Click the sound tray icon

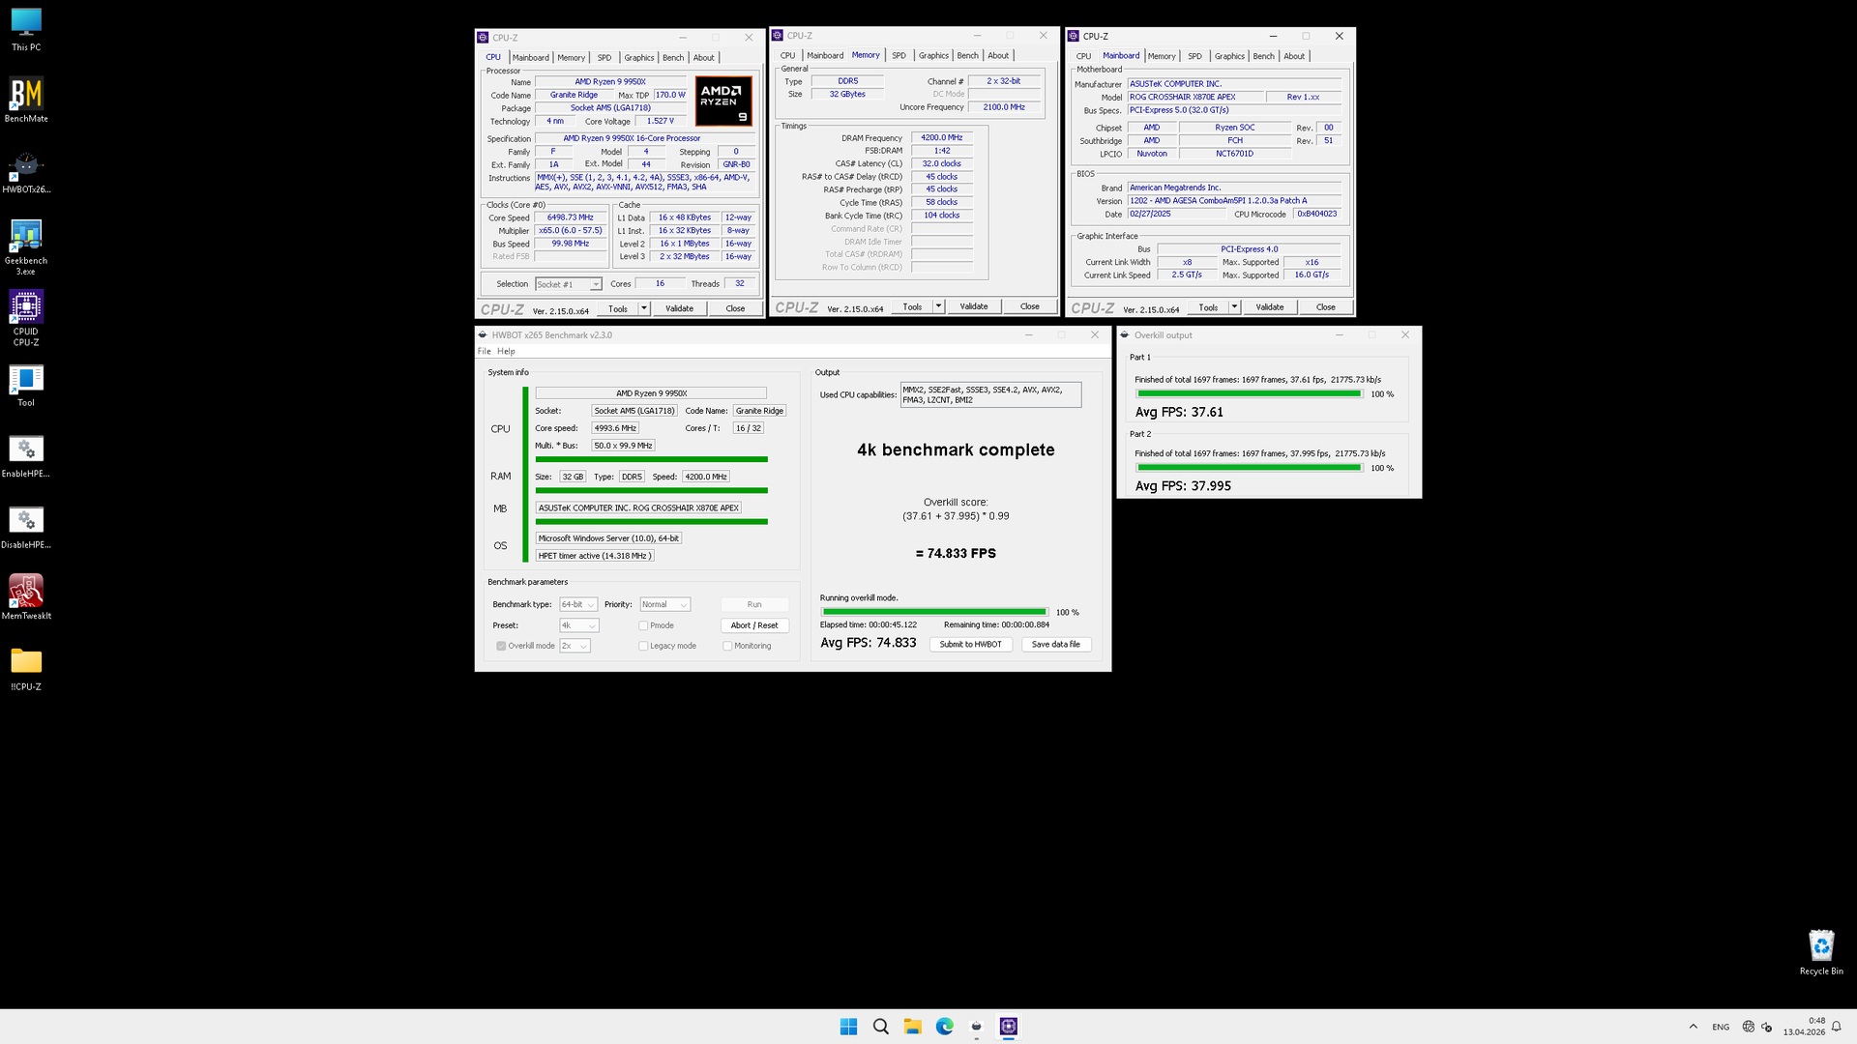1767,1027
